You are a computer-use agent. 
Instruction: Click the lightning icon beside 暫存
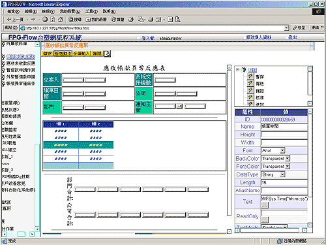250,76
